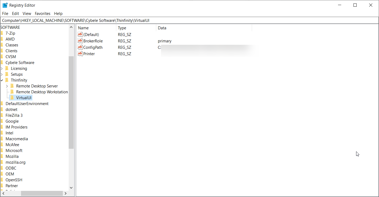This screenshot has width=379, height=197.
Task: Expand the Remote Desktop Server key
Action: [x=7, y=86]
